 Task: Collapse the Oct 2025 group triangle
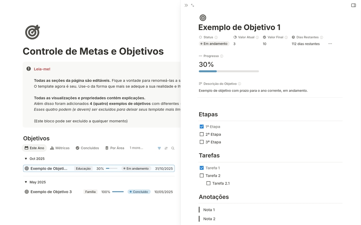point(26,159)
